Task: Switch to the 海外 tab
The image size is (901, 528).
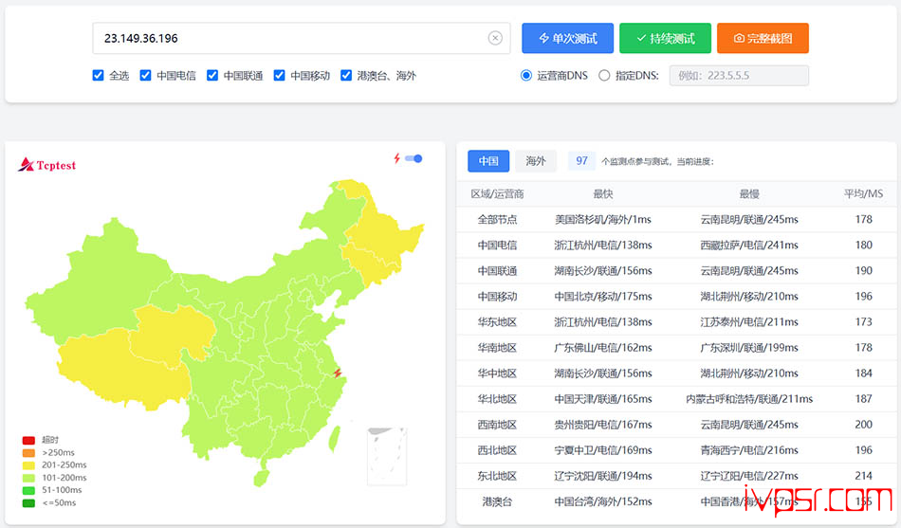Action: pyautogui.click(x=536, y=161)
